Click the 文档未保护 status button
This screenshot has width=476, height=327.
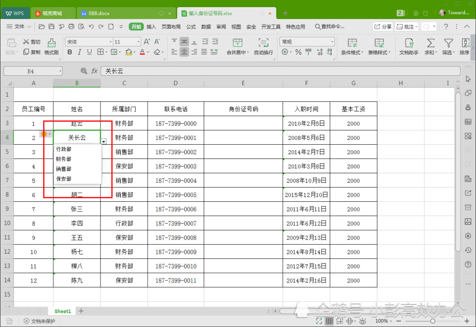[x=40, y=321]
